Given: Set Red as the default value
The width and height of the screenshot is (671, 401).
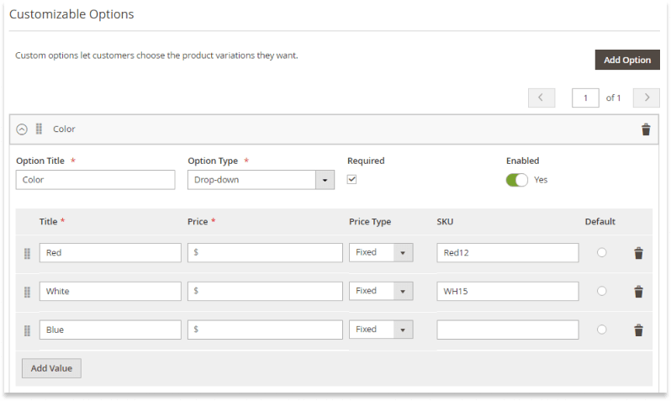Looking at the screenshot, I should [602, 252].
